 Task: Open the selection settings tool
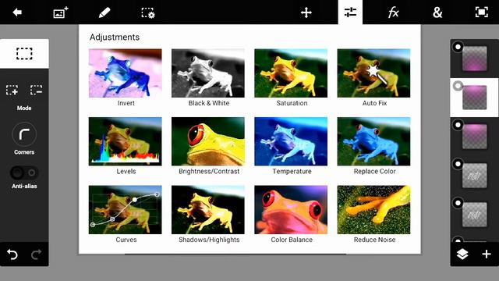click(148, 12)
